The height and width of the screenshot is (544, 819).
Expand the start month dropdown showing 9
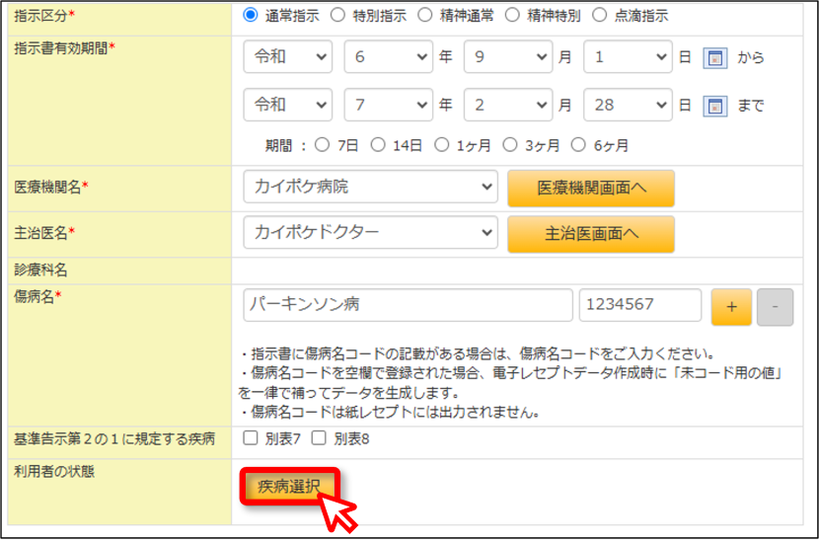(x=508, y=56)
